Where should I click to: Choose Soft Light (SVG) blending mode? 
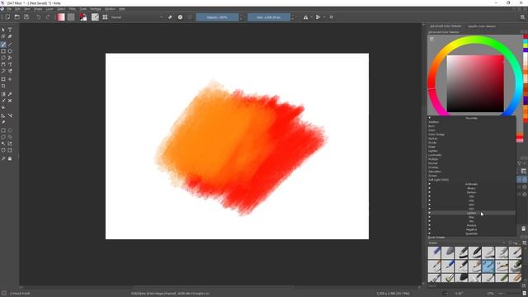(471, 180)
